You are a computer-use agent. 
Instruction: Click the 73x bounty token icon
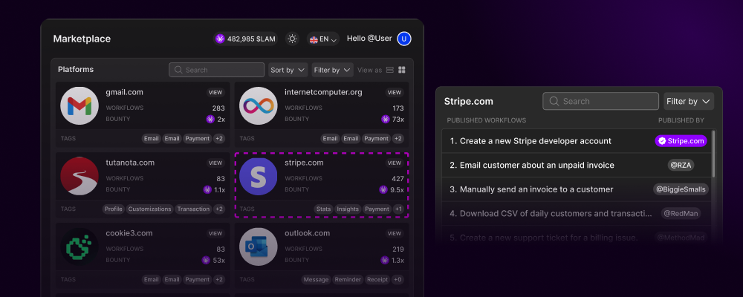[386, 120]
